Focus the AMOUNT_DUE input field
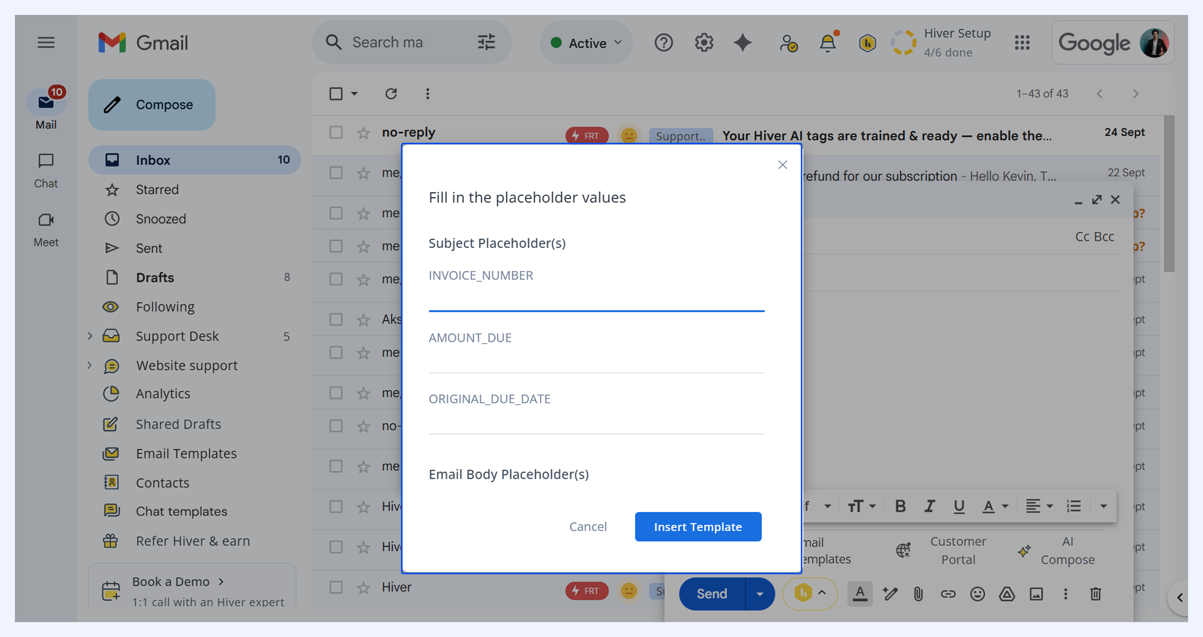This screenshot has height=637, width=1203. [x=596, y=360]
